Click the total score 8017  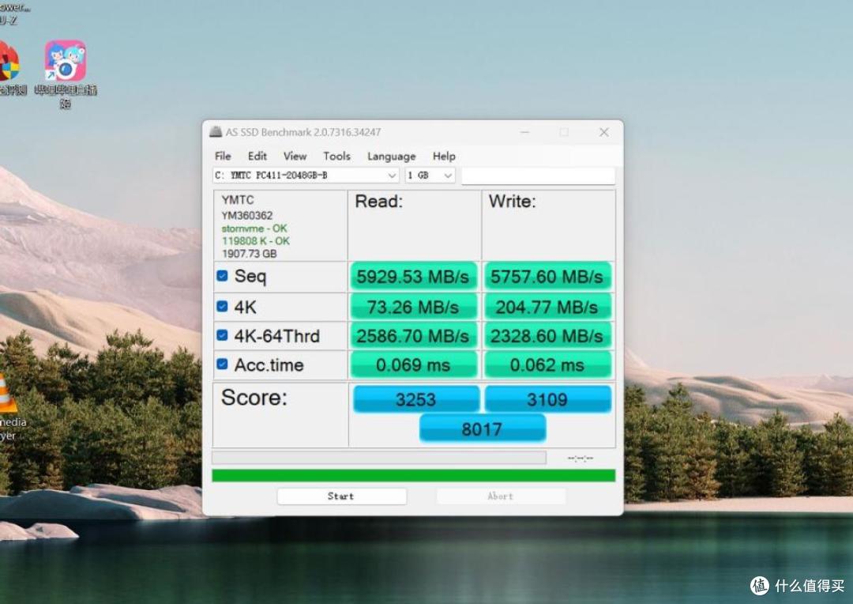(482, 428)
